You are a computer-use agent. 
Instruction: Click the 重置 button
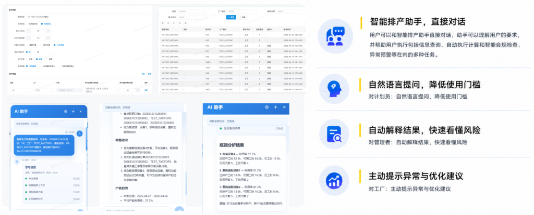coord(242,17)
